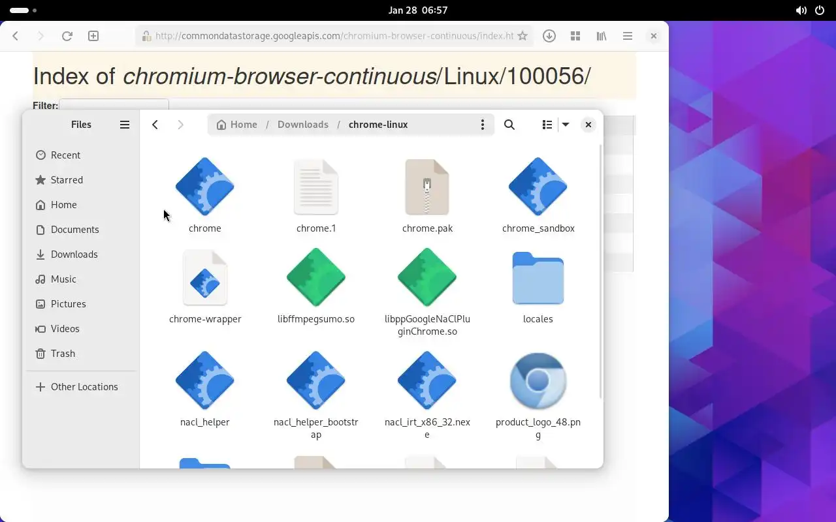Select product_logo_48.png image thumbnail
The image size is (836, 522).
coord(538,381)
